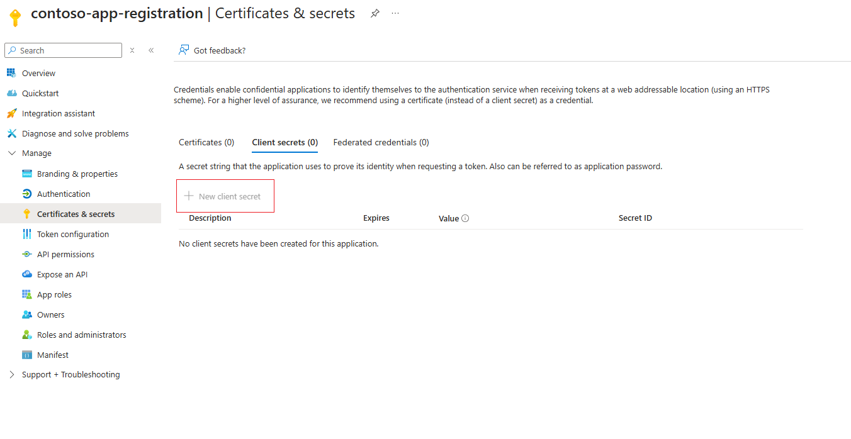Click the info icon next to Value column
The height and width of the screenshot is (439, 851).
click(465, 218)
